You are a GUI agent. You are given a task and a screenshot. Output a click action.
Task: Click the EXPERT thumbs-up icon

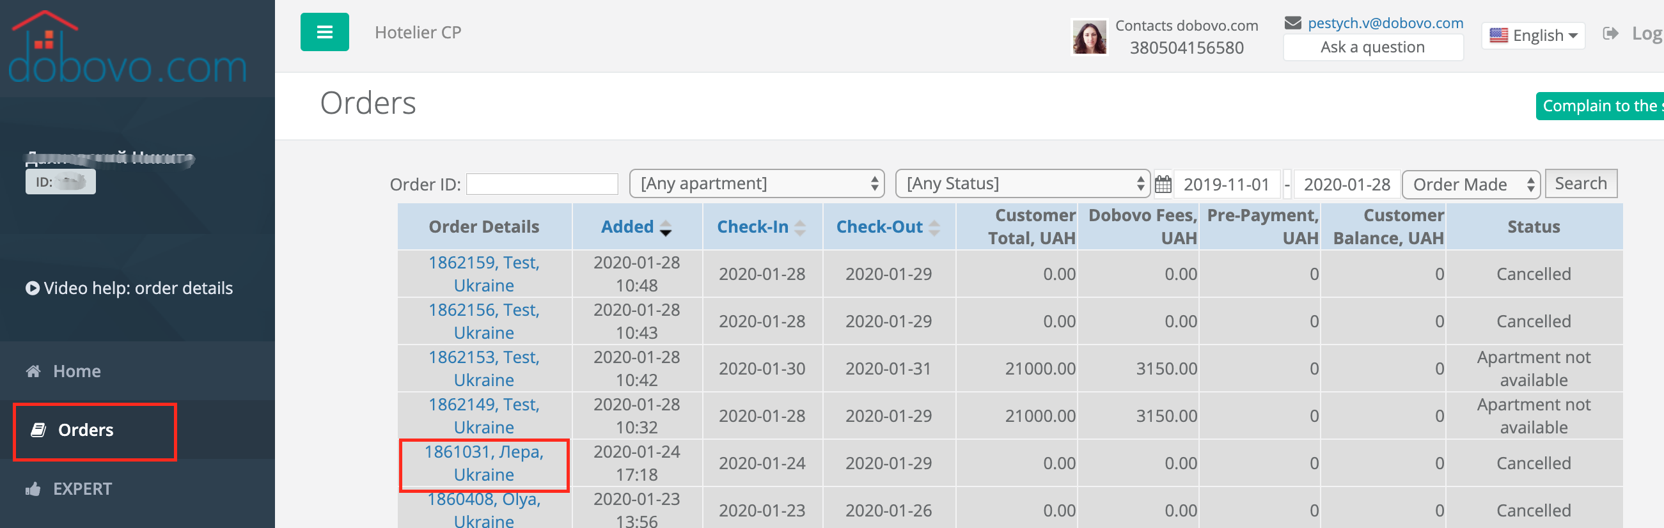(x=33, y=489)
